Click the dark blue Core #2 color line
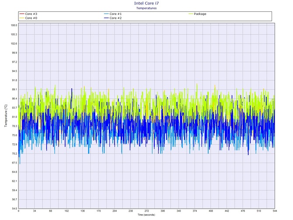Screen dimensions: 293x220 click(106, 18)
